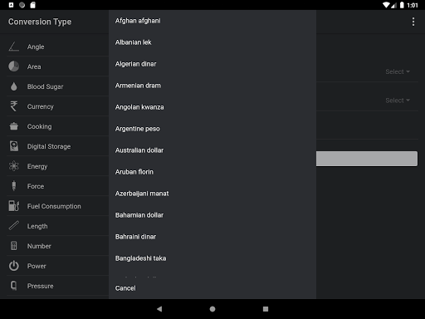Pick Azerbaijani manat from the list
This screenshot has height=319, width=425.
point(212,194)
